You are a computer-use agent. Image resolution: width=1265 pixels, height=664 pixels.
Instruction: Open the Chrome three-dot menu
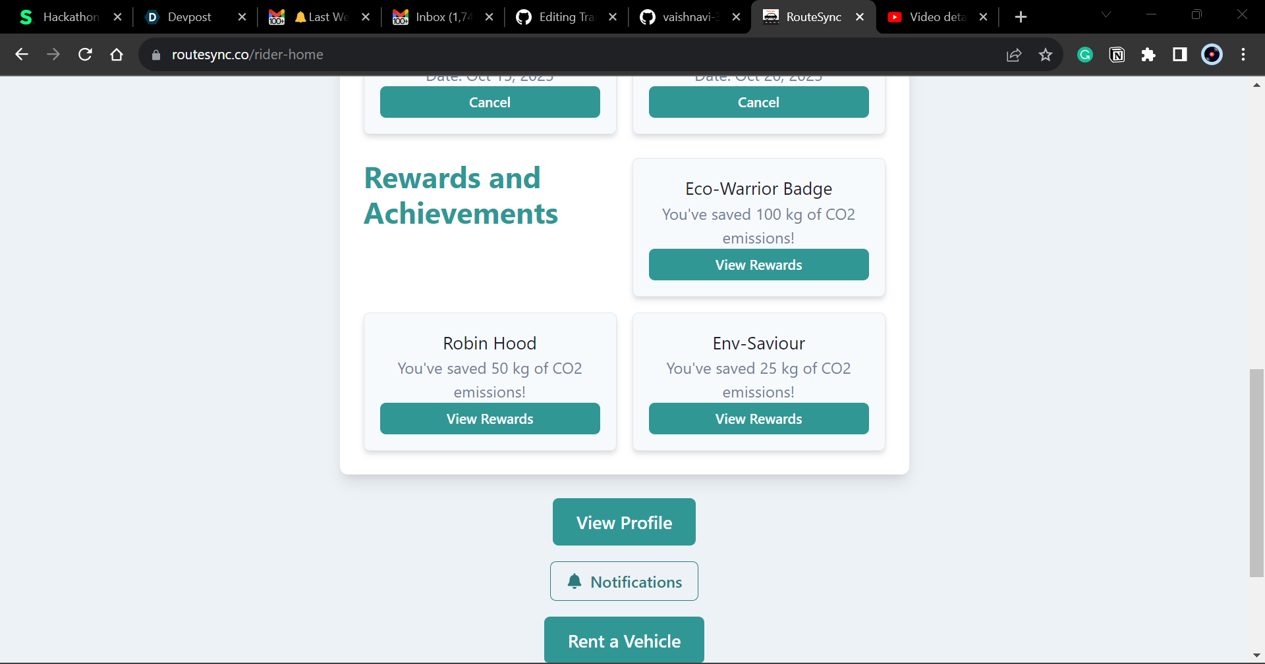[1243, 55]
